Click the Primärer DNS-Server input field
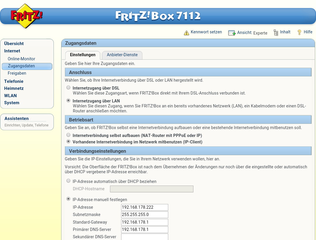316x240 pixels. click(145, 229)
